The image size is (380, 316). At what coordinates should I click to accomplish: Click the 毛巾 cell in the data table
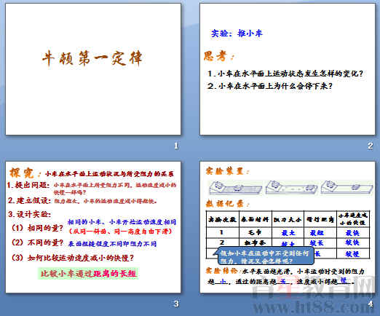tap(255, 232)
